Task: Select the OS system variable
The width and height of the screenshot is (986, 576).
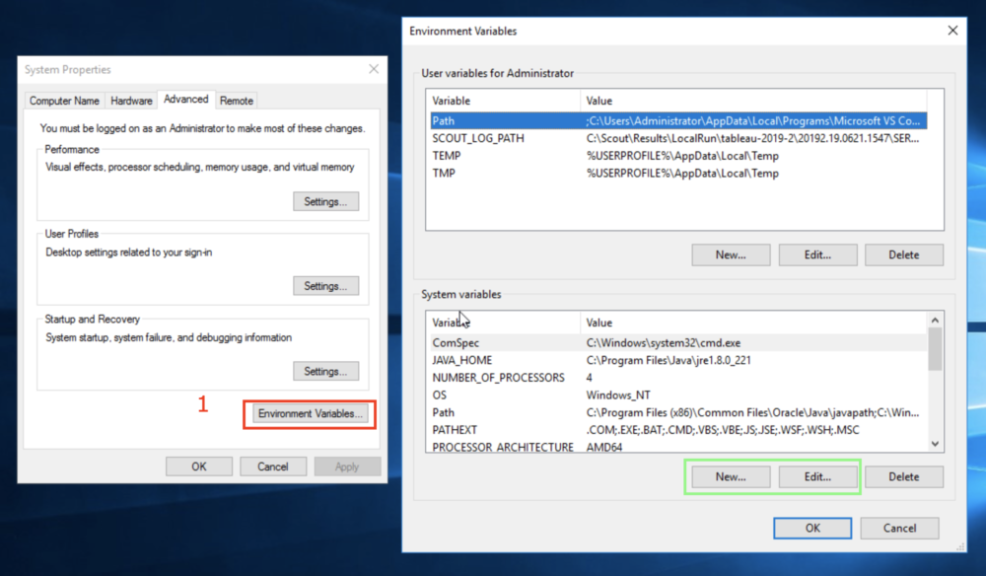Action: [x=678, y=396]
